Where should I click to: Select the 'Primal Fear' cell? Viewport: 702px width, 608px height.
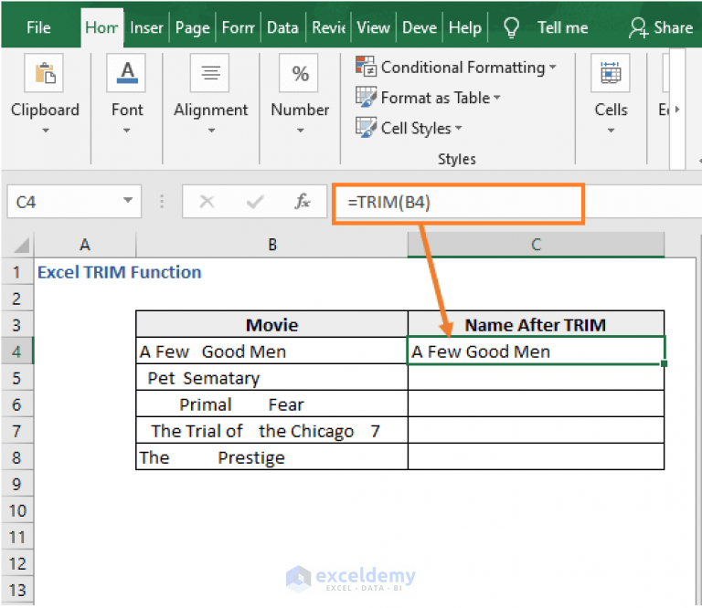coord(271,404)
